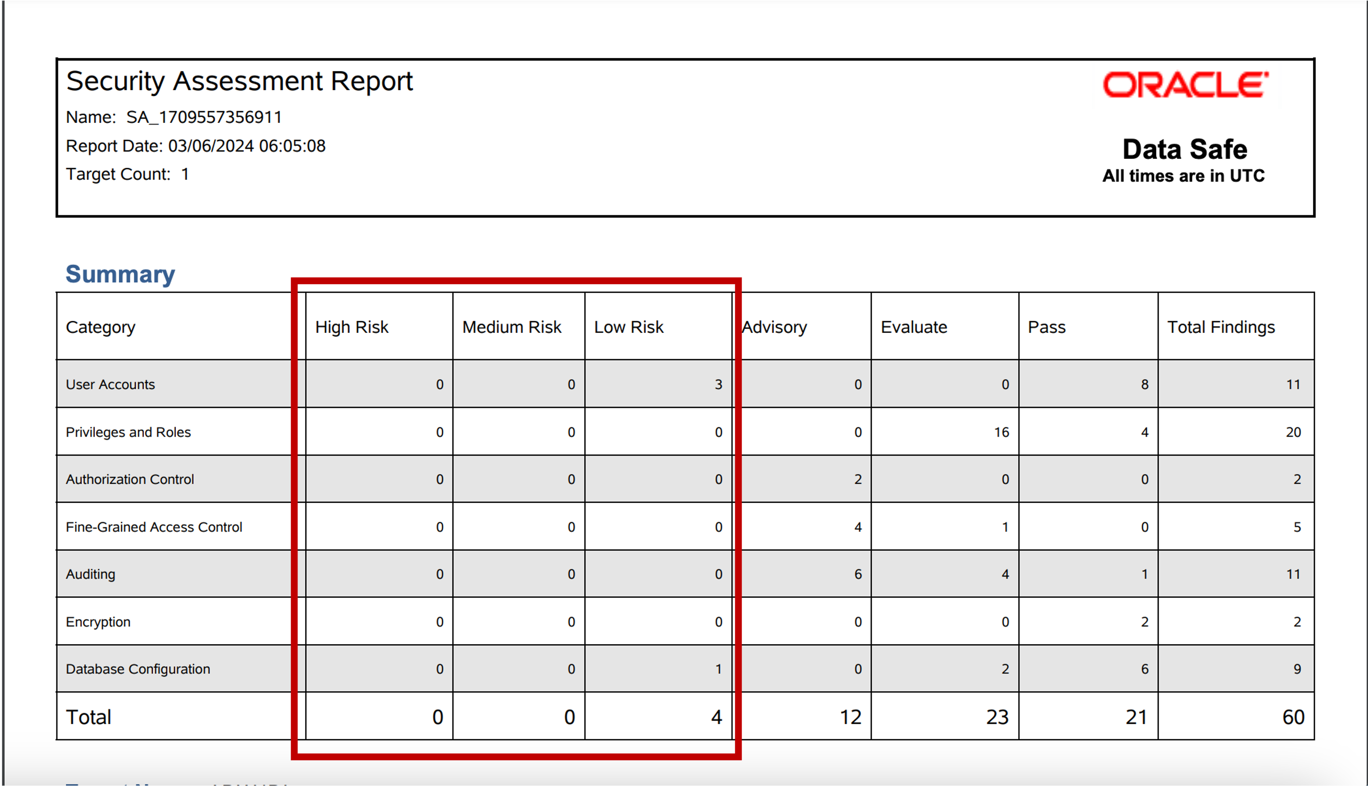Click Authorization Control Pass value 0
The height and width of the screenshot is (786, 1368).
[1144, 479]
